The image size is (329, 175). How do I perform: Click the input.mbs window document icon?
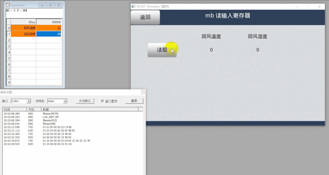coord(8,5)
